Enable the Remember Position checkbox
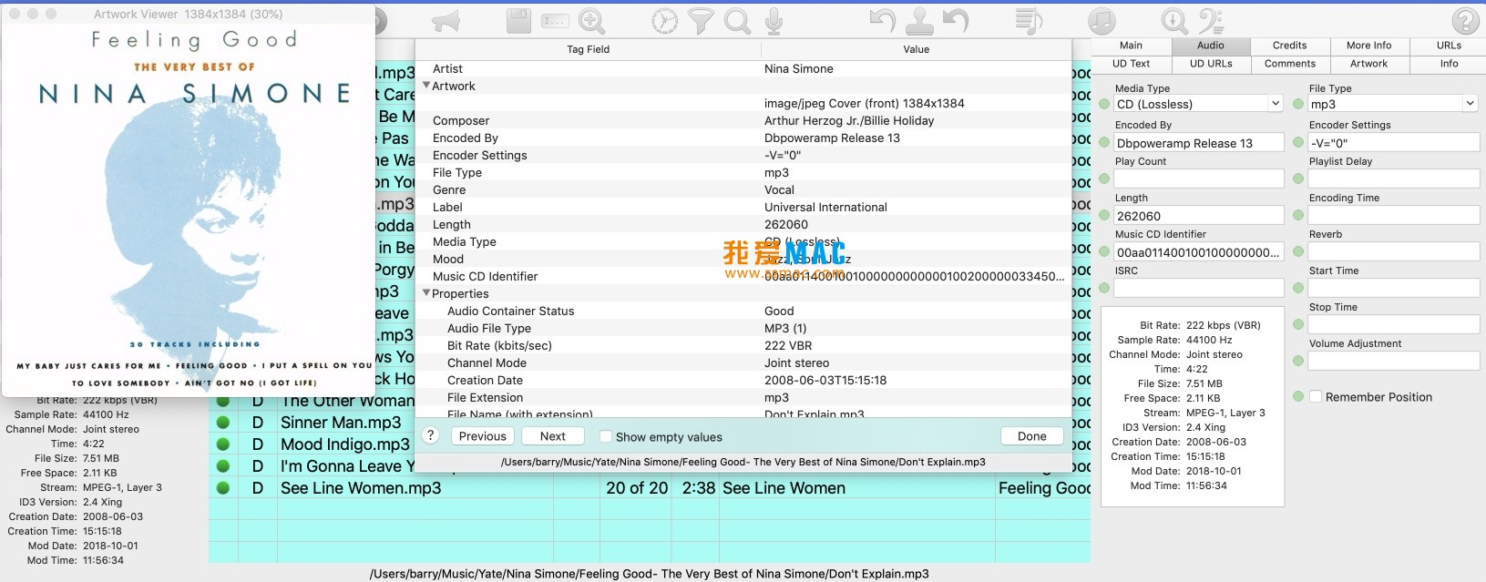This screenshot has width=1486, height=582. pyautogui.click(x=1316, y=397)
